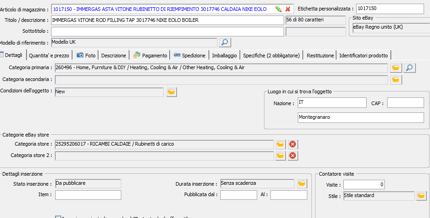Click the Categoria primaria field 260496
Viewport: 430px width, 218px height.
pyautogui.click(x=221, y=68)
